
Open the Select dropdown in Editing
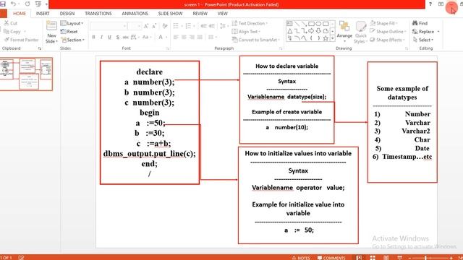coord(423,40)
